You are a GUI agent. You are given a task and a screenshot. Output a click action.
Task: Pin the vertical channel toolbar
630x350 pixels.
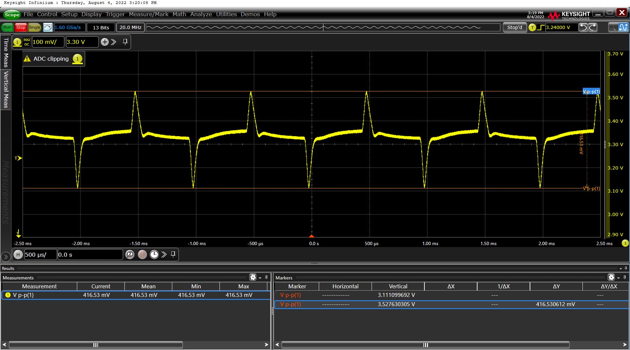(x=125, y=42)
